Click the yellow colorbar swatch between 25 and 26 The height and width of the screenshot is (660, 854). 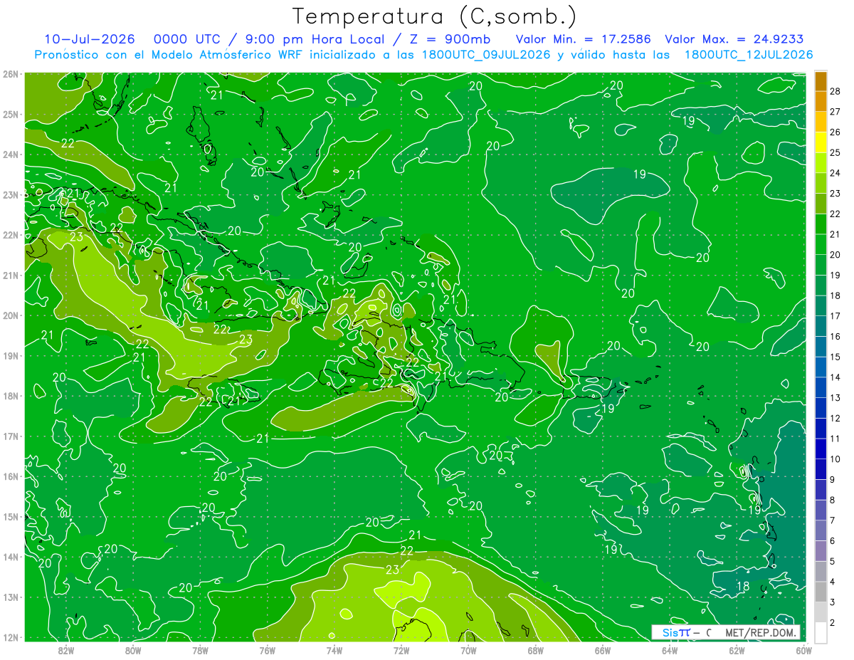coord(821,142)
